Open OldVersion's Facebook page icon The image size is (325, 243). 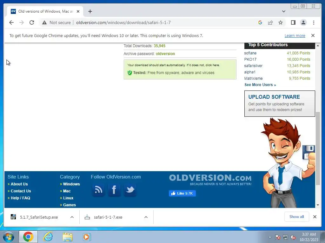[114, 190]
